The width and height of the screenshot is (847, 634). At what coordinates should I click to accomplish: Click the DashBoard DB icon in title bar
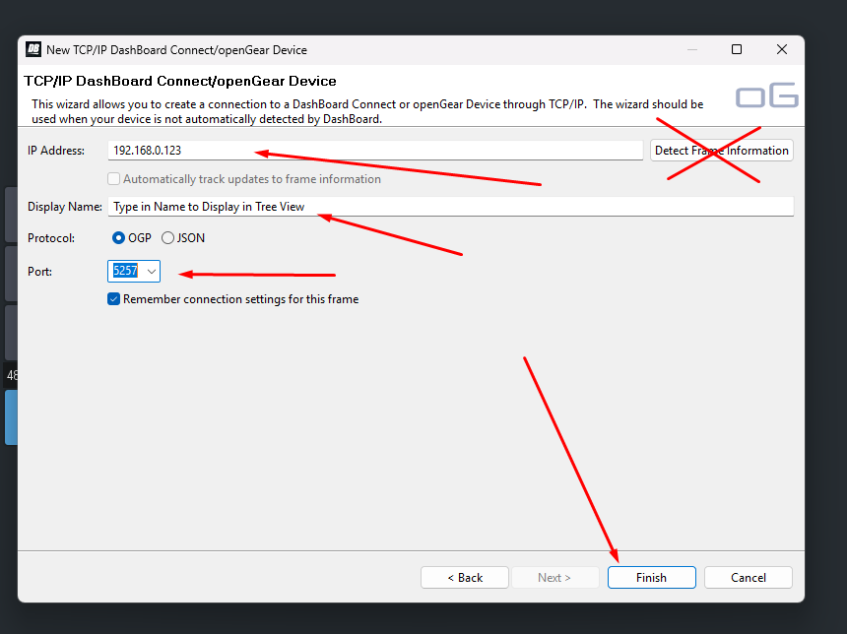33,49
